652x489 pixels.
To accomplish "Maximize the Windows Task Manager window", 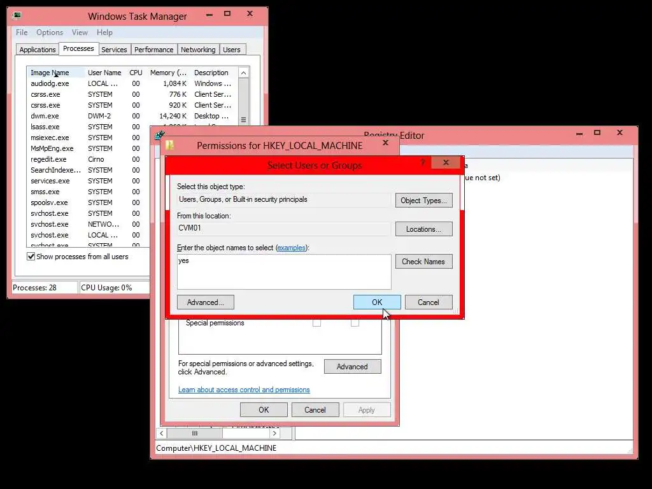I will (227, 14).
